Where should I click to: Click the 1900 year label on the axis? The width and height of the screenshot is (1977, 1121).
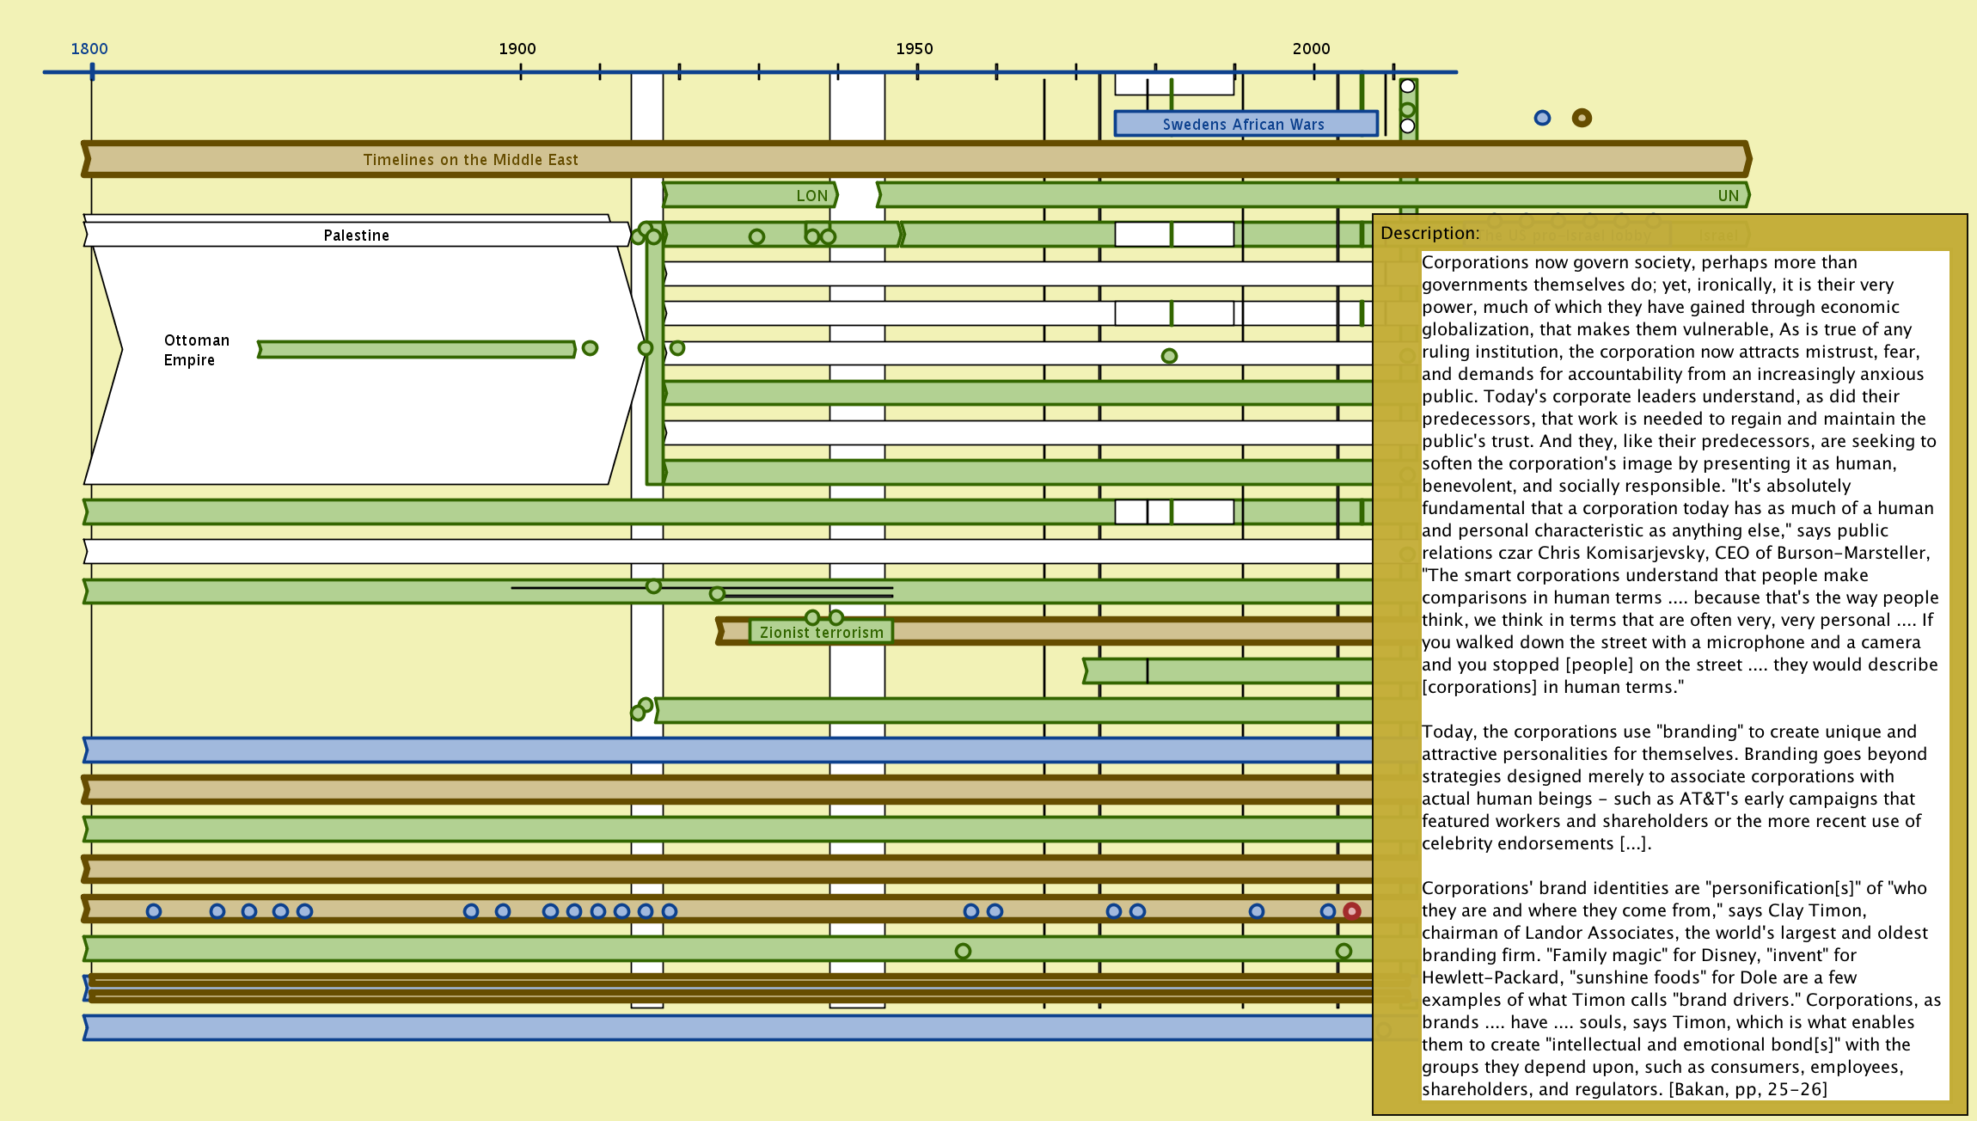(x=517, y=49)
